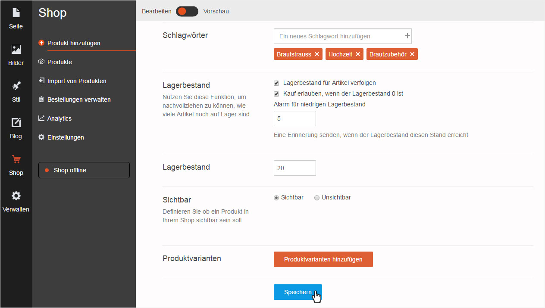
Task: Remove the Brautzubehör tag
Action: (412, 54)
